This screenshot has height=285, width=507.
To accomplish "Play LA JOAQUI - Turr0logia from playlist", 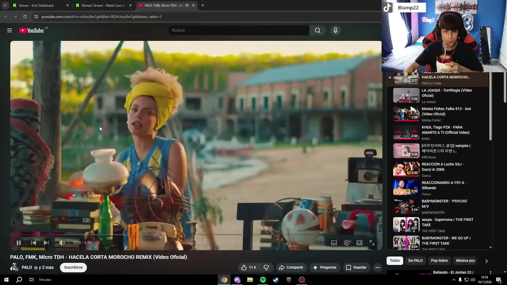I will pos(438,96).
